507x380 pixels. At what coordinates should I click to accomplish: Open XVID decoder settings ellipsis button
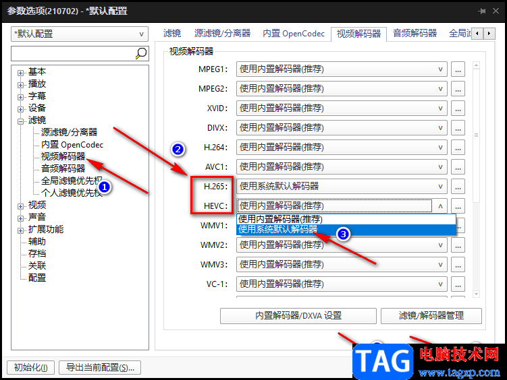click(x=458, y=108)
